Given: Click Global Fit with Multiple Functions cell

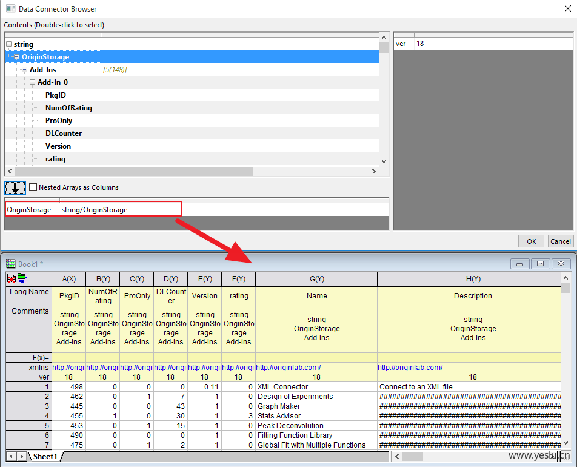Looking at the screenshot, I should [x=316, y=445].
